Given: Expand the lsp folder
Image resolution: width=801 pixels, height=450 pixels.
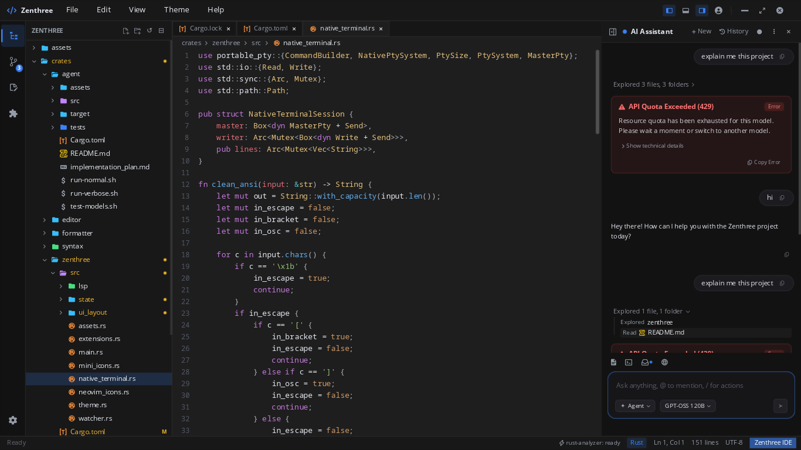Looking at the screenshot, I should coord(99,286).
